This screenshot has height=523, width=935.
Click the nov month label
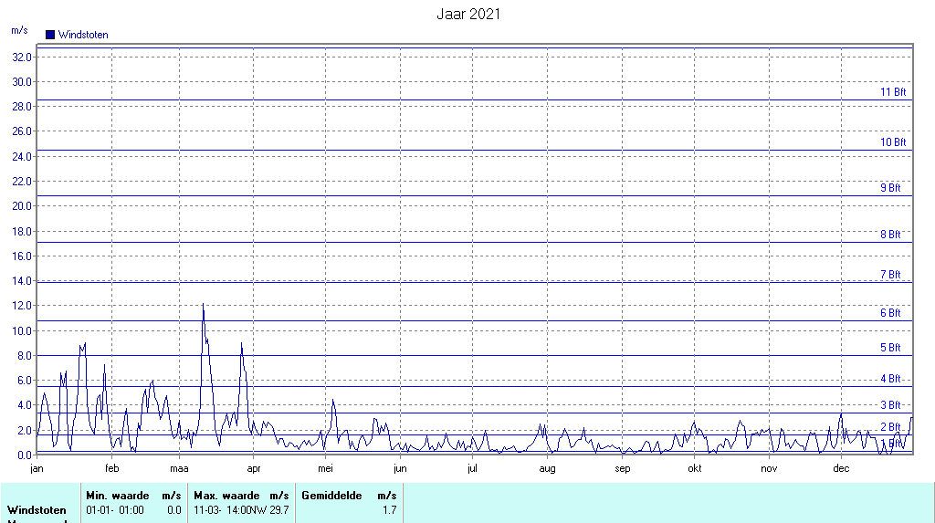[x=769, y=469]
